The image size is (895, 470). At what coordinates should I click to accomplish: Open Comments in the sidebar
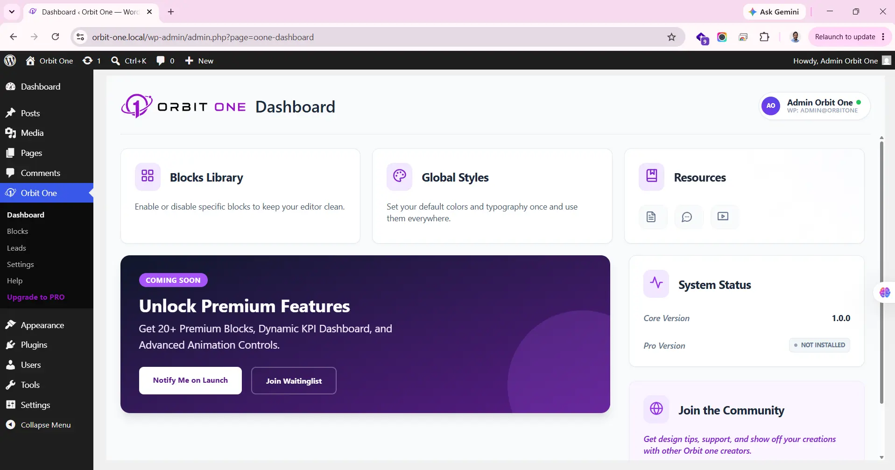[47, 173]
